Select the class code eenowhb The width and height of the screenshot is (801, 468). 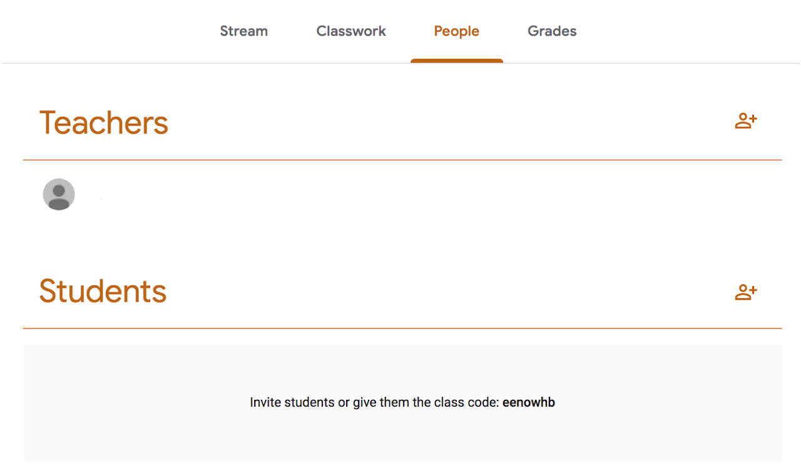529,402
